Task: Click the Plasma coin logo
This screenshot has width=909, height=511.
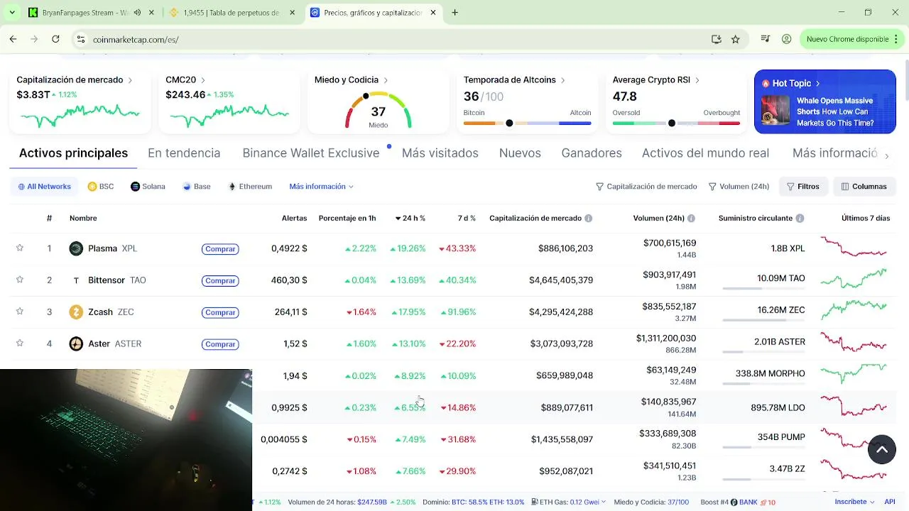Action: tap(76, 248)
